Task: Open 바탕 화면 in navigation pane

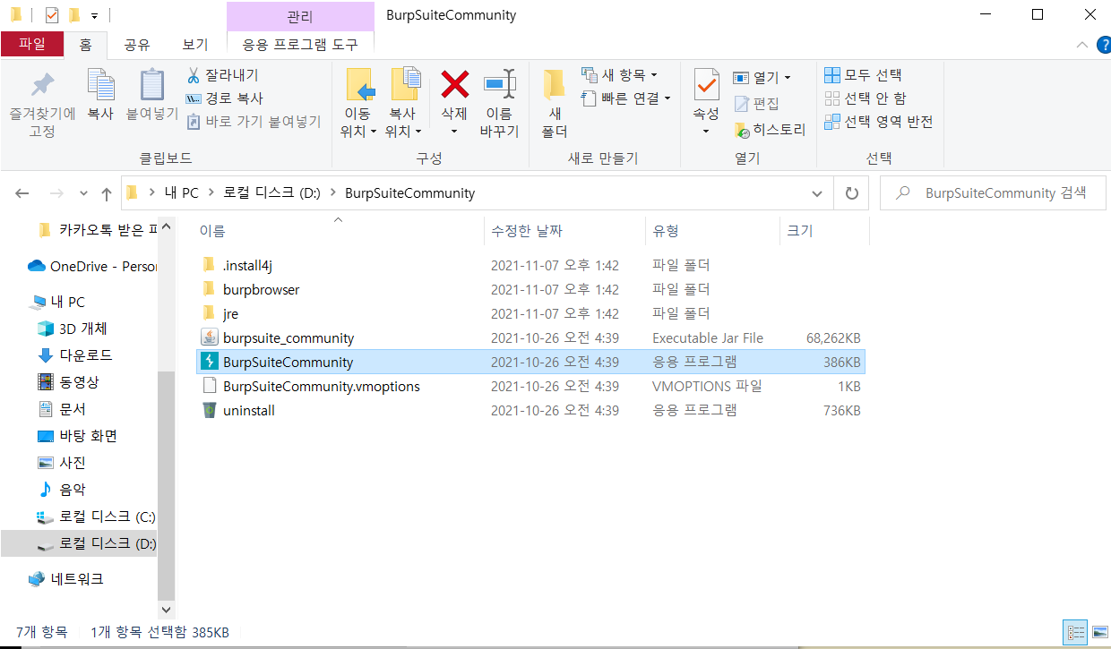Action: (x=77, y=436)
